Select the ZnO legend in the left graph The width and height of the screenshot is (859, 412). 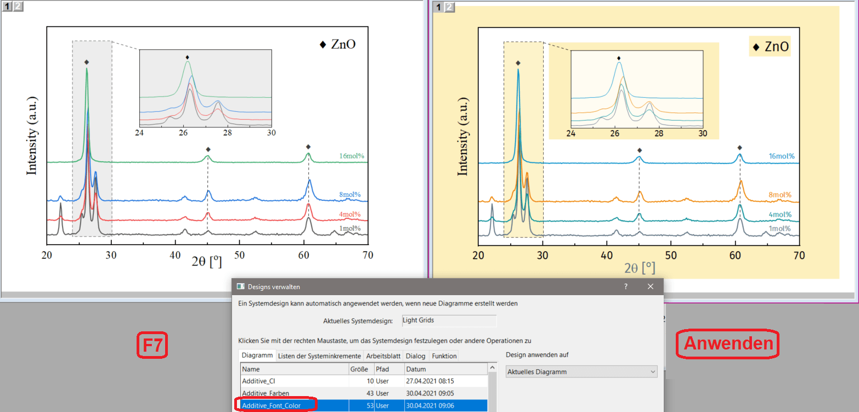point(338,44)
